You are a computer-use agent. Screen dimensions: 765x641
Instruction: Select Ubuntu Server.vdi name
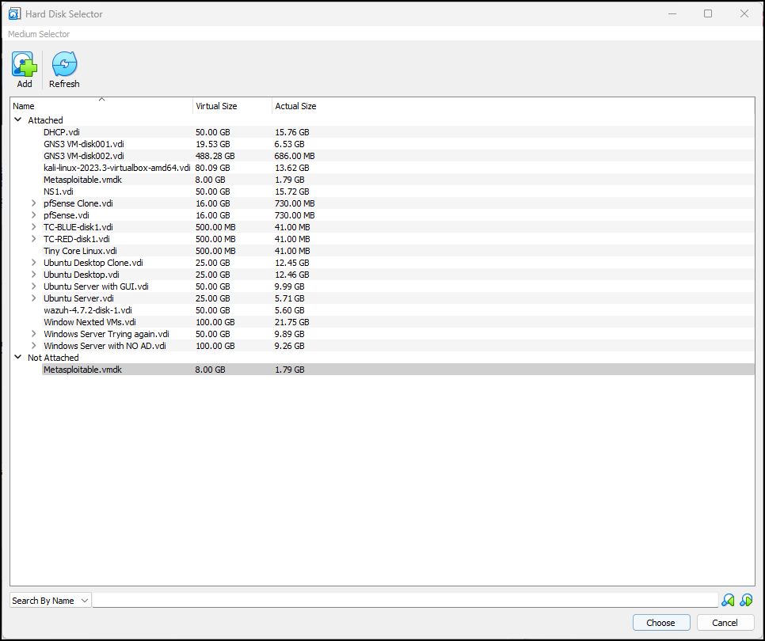(x=78, y=298)
